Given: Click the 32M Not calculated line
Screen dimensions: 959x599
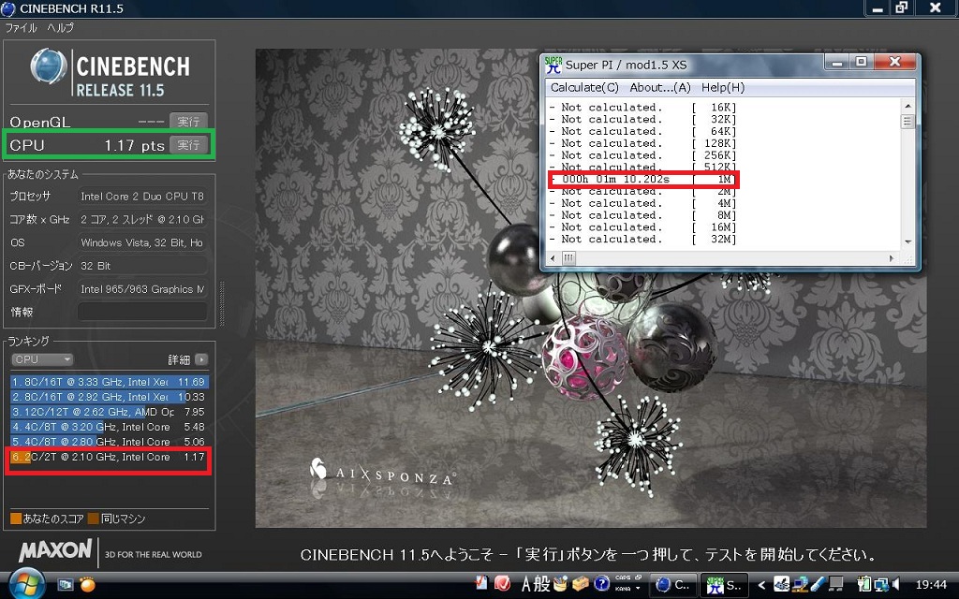Looking at the screenshot, I should (x=642, y=239).
